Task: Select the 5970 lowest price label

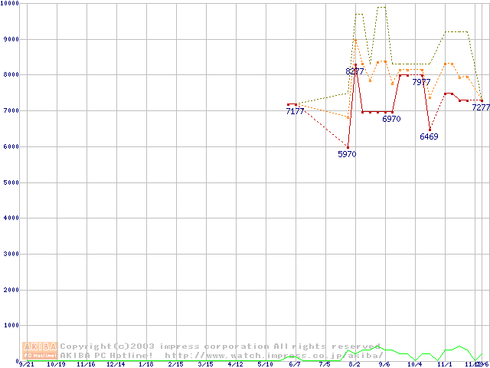Action: [347, 154]
